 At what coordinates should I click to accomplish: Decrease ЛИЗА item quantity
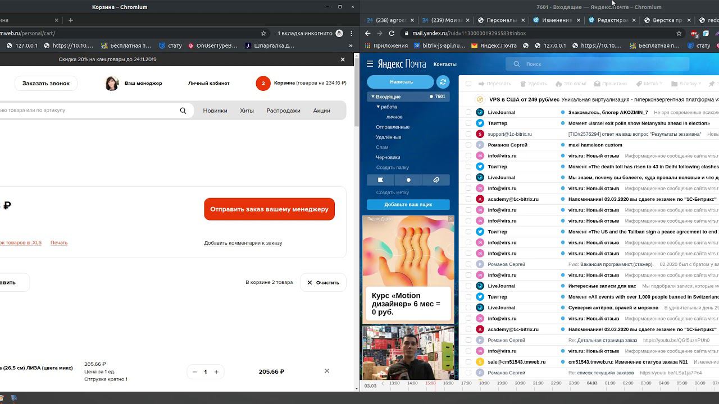point(194,372)
